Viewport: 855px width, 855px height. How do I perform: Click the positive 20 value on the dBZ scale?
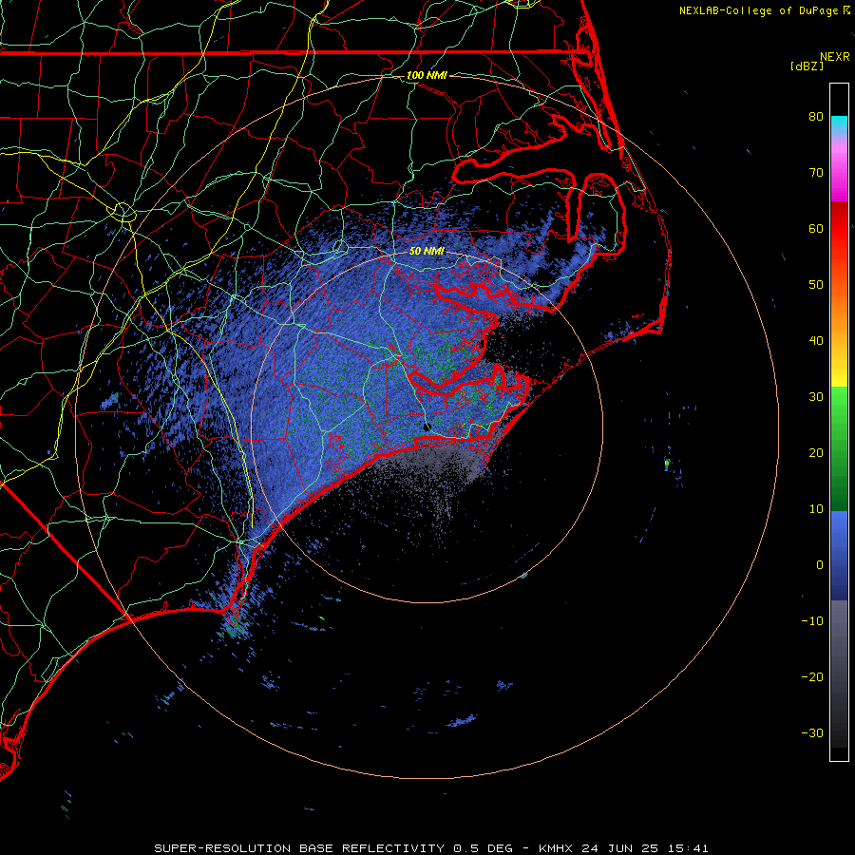816,453
